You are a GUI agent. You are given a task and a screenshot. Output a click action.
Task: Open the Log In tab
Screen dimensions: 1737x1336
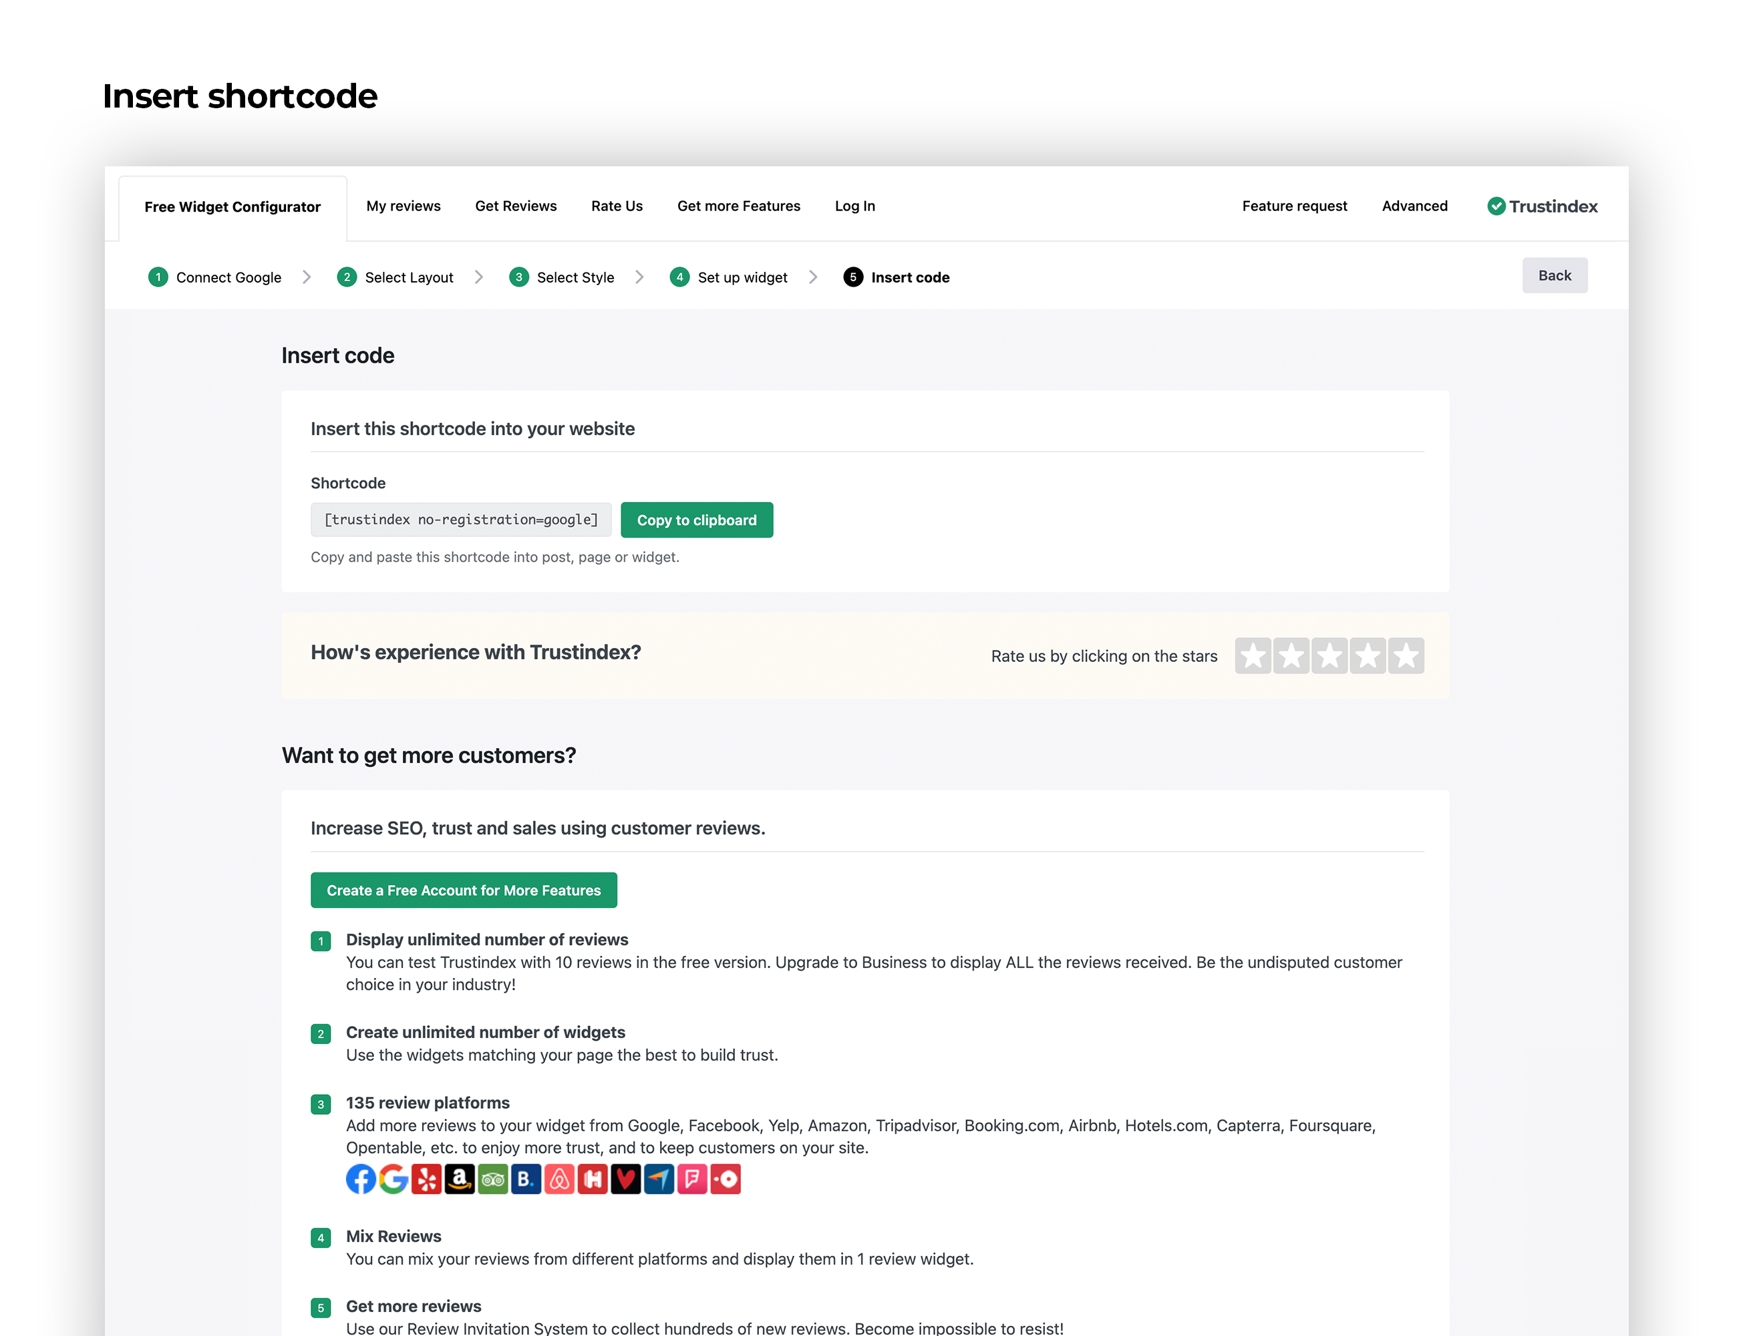coord(855,206)
